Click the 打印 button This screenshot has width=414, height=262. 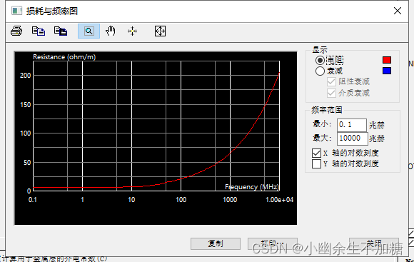[x=273, y=243]
